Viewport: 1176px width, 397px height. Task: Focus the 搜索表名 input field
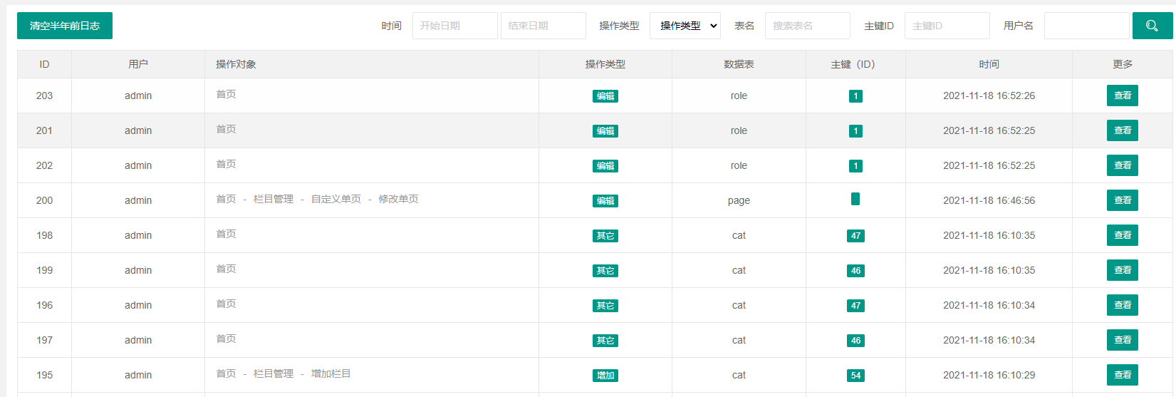coord(808,26)
